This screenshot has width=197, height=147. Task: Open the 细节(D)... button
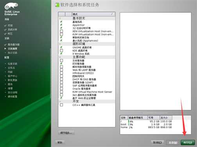coord(66,133)
